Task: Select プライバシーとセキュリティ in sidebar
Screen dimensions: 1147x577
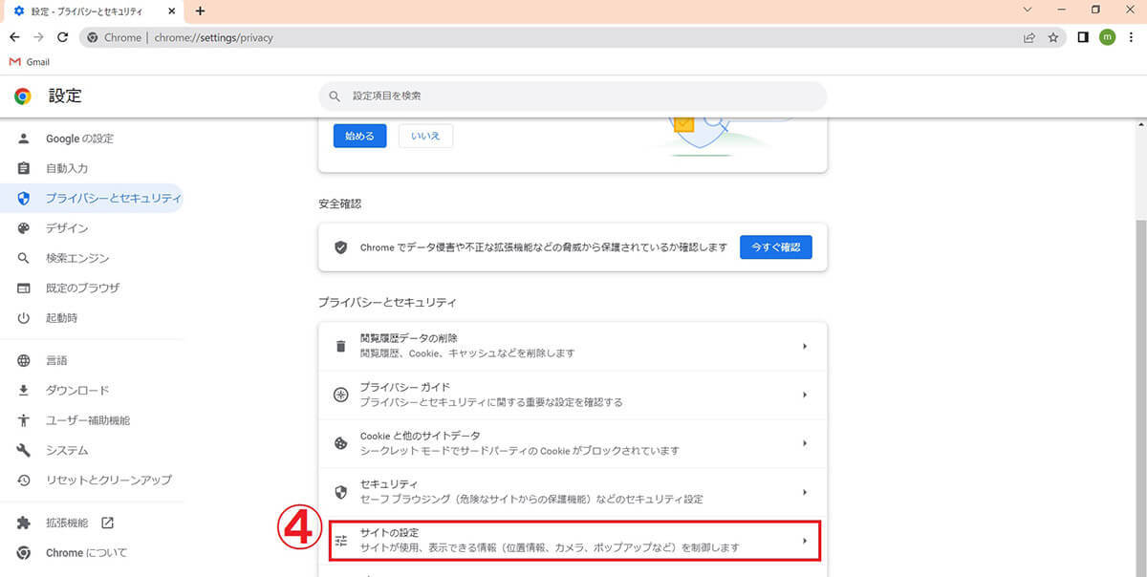Action: [x=92, y=198]
